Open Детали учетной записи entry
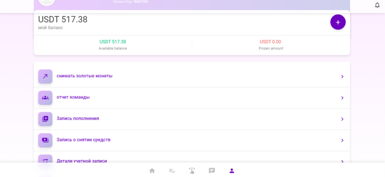This screenshot has height=177, width=385. [192, 157]
